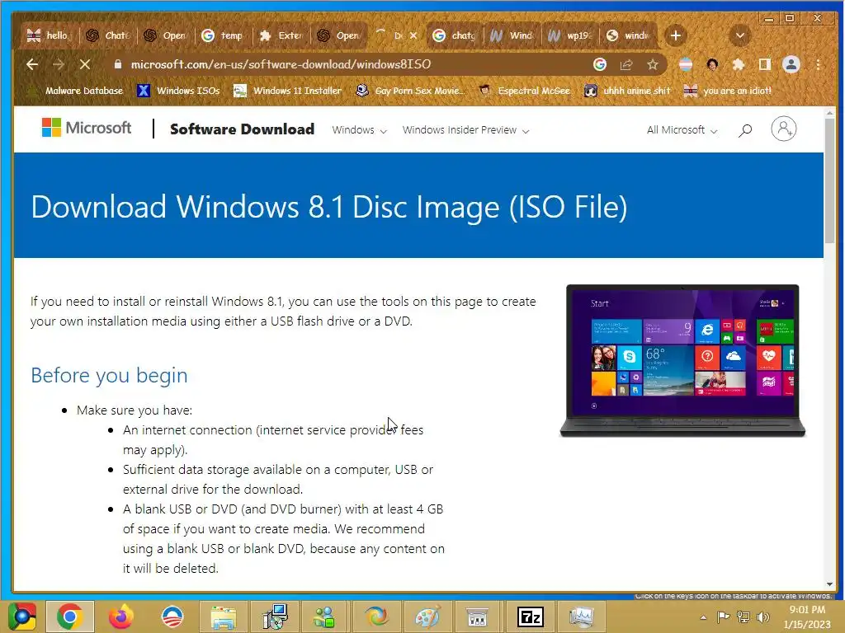Open the Chrome profile avatar

click(791, 64)
